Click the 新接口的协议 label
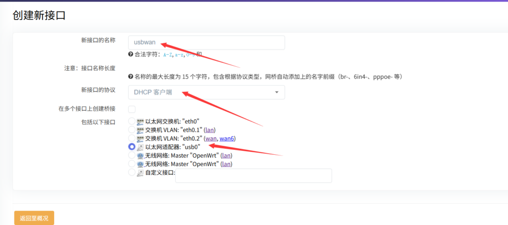The width and height of the screenshot is (508, 225). coord(98,90)
